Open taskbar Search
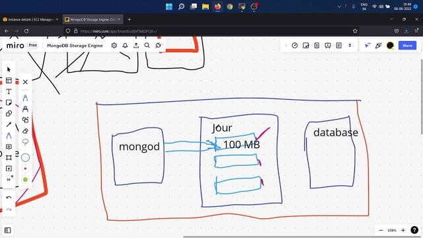Screen dimensions: 423x238 (181, 7)
